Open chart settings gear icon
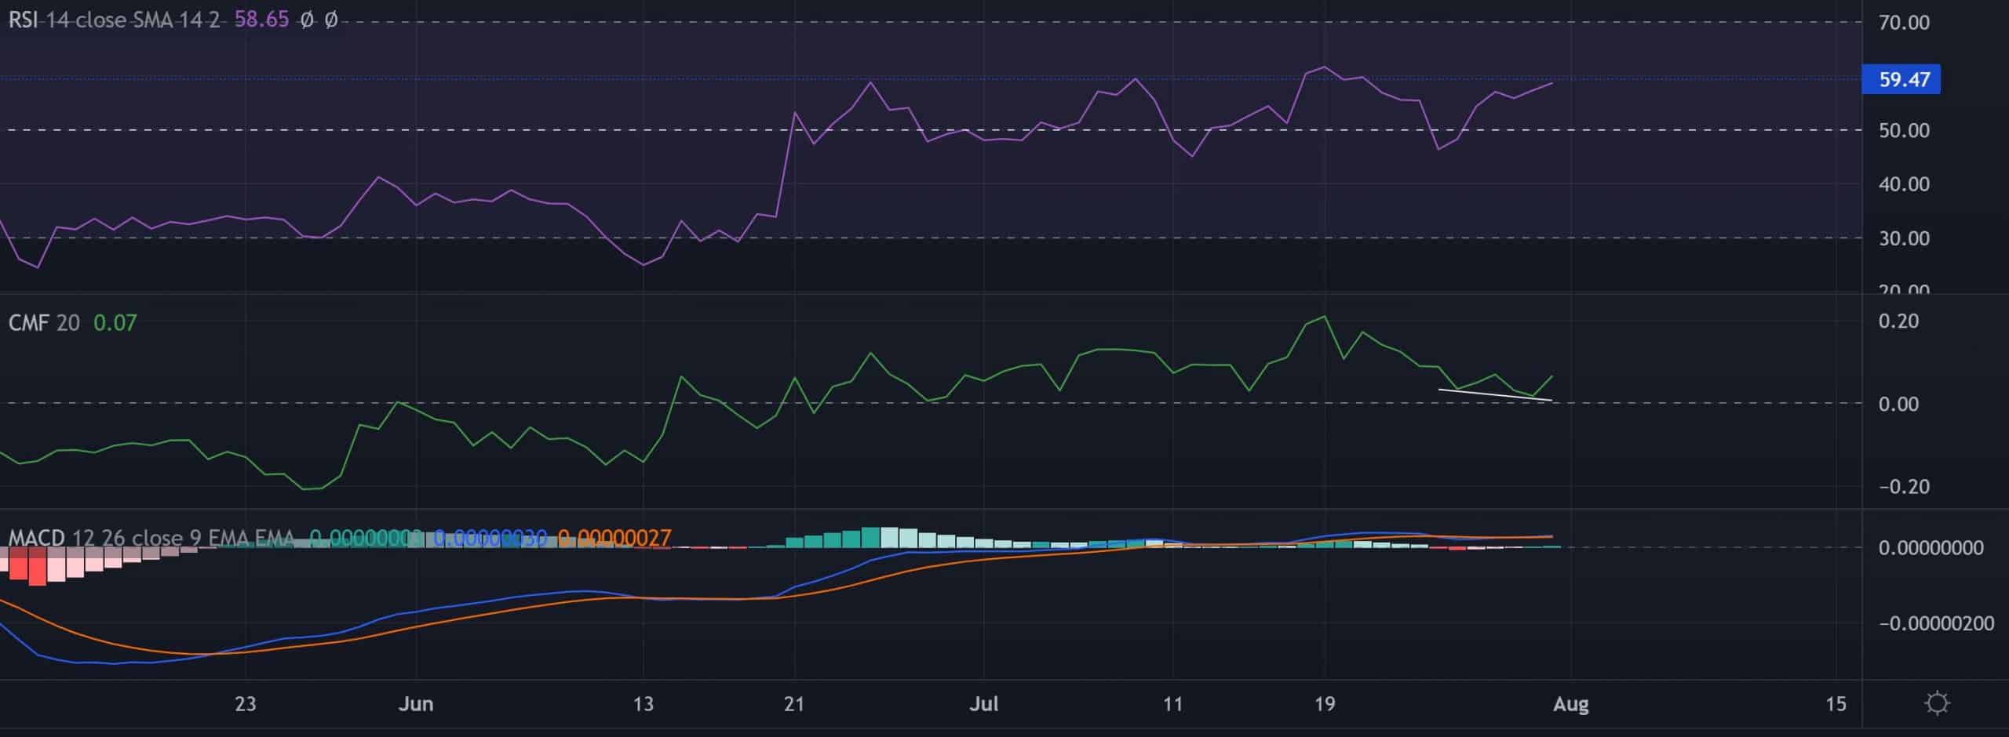The width and height of the screenshot is (2009, 737). (1937, 703)
